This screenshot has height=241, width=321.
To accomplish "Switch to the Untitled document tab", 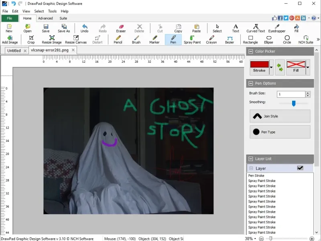I will [x=14, y=51].
